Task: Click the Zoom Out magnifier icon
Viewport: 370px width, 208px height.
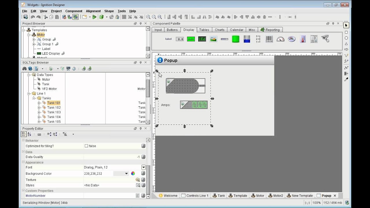Action: point(154,17)
